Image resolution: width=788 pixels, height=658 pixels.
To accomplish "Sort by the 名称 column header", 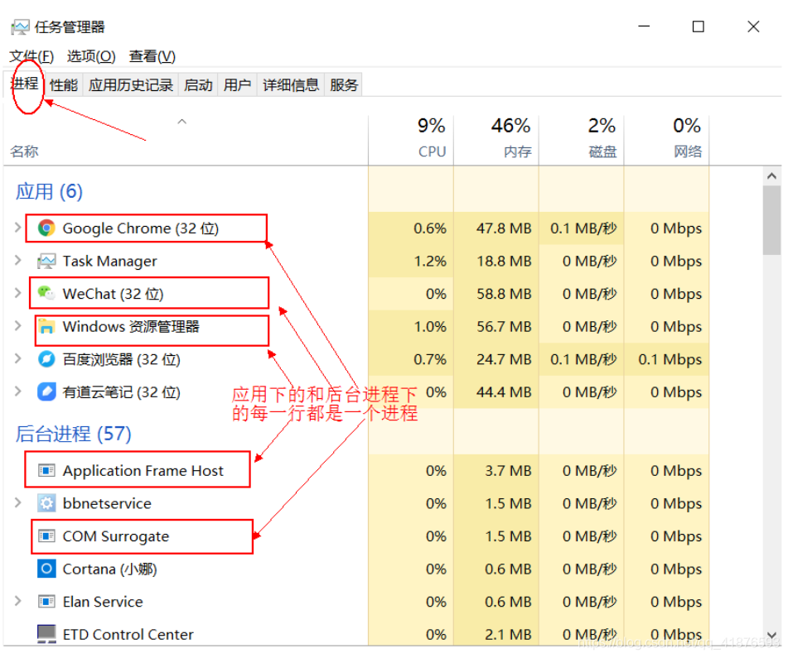I will pos(186,141).
